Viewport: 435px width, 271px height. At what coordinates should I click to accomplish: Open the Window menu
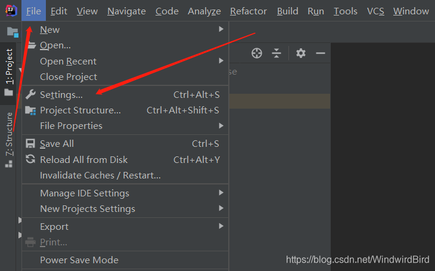(x=411, y=11)
